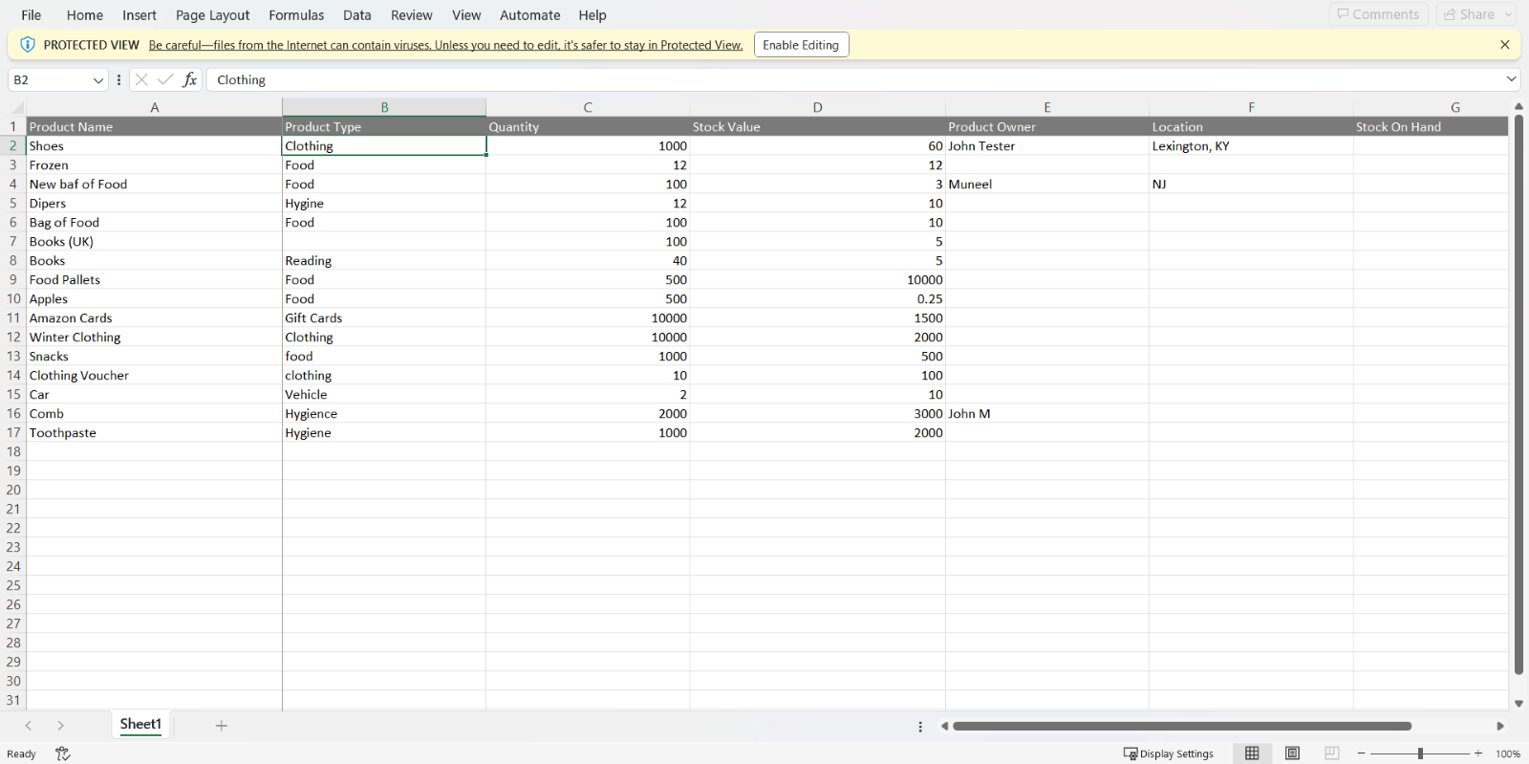Close the Protected View message bar
1529x764 pixels.
tap(1505, 45)
